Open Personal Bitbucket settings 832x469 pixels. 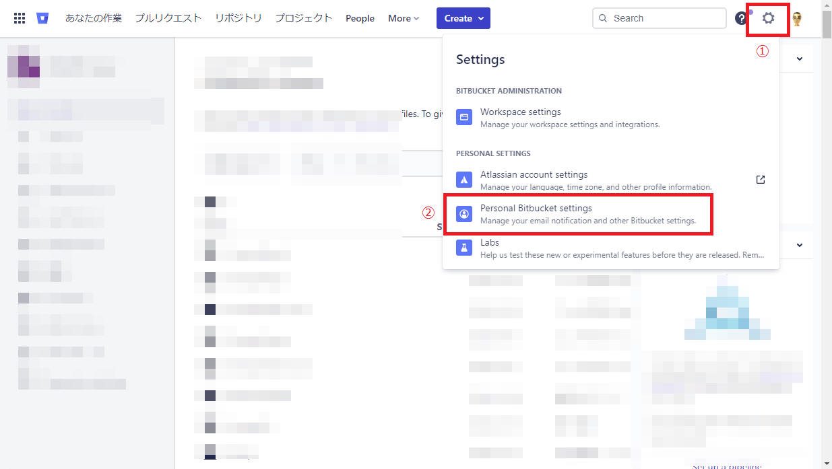pos(536,208)
